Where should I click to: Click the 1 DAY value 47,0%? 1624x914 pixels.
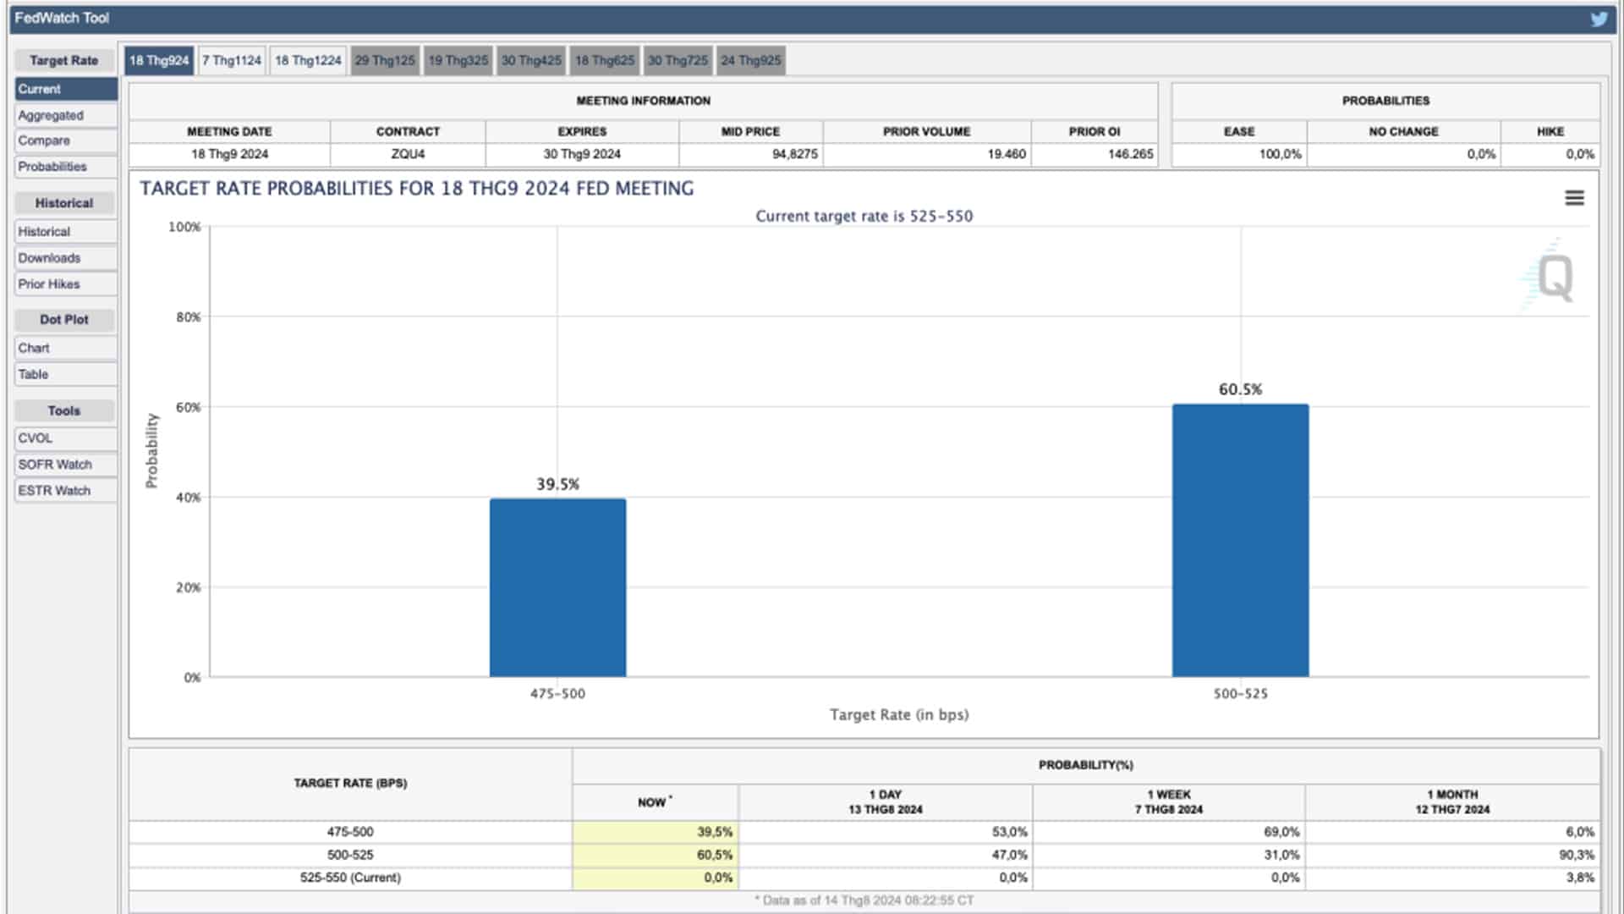[1010, 855]
